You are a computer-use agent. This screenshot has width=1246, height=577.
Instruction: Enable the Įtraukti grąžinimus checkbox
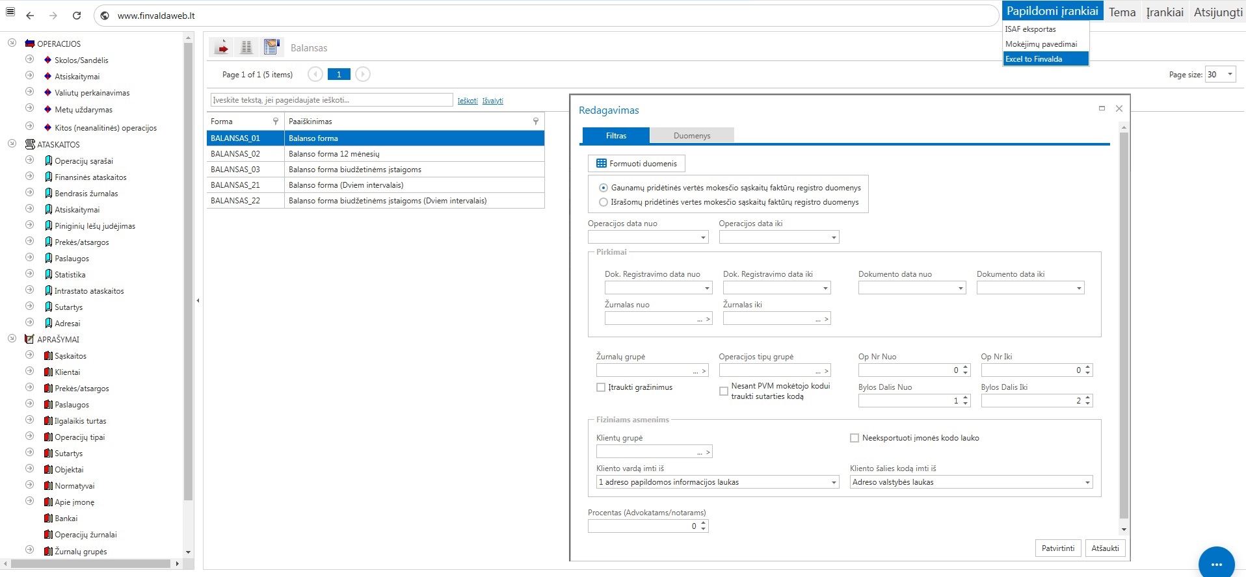[x=601, y=387]
